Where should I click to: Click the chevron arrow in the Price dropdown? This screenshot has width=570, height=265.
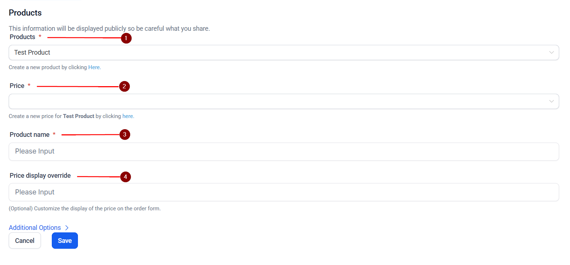click(551, 101)
